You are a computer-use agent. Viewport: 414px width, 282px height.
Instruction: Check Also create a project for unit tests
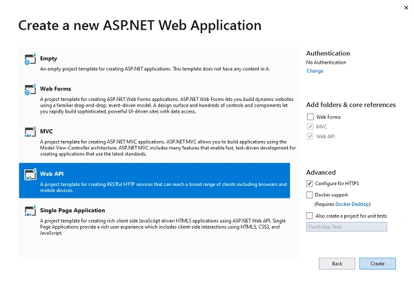coord(309,216)
